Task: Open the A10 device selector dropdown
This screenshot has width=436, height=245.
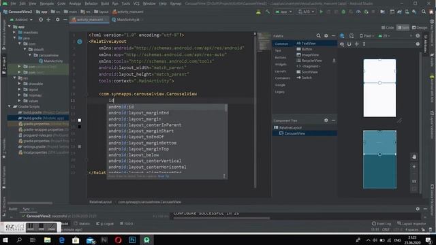Action: point(306,12)
